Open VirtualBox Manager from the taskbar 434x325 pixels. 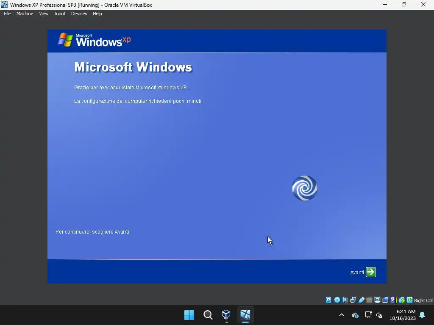click(x=226, y=314)
